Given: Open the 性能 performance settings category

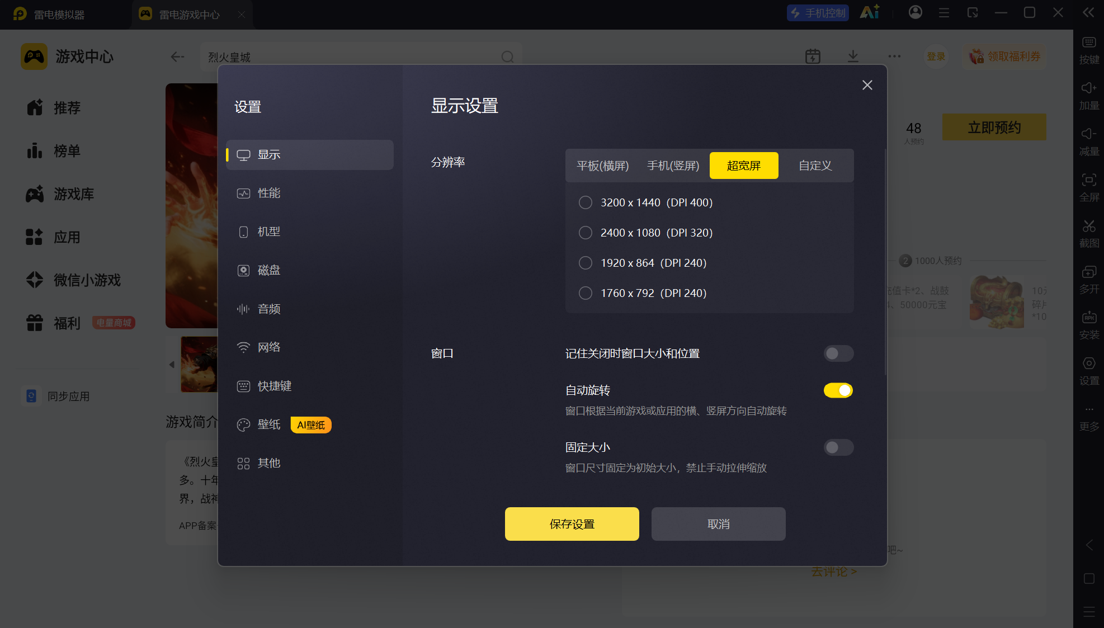Looking at the screenshot, I should [310, 193].
